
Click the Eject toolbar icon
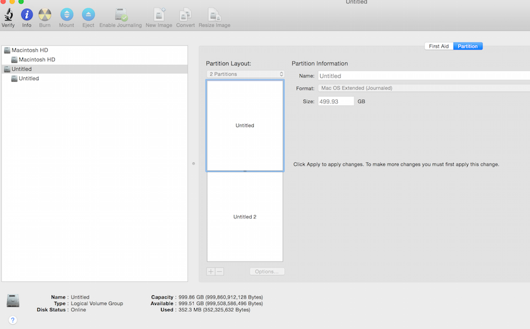coord(88,15)
